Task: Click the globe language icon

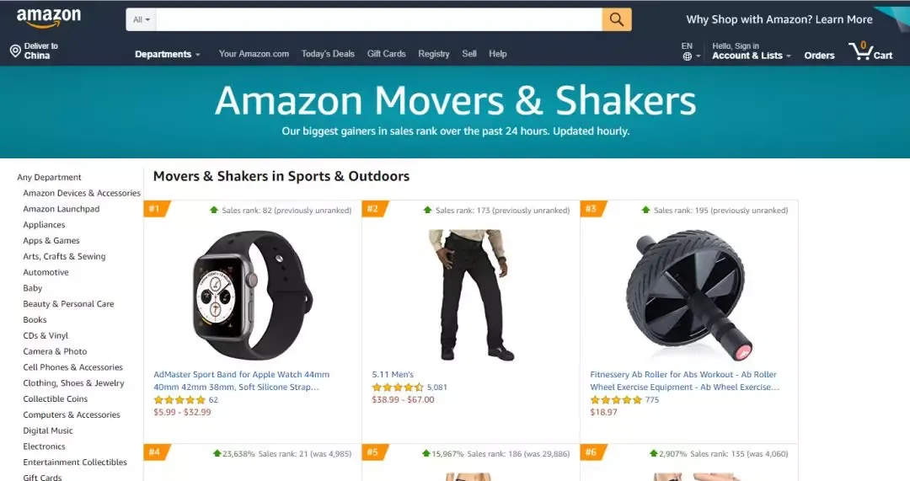Action: point(688,56)
